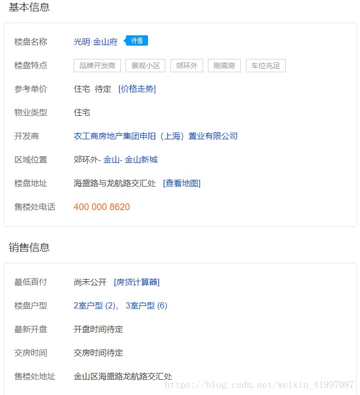Open the 金山 district link
This screenshot has height=395, width=360.
[111, 160]
